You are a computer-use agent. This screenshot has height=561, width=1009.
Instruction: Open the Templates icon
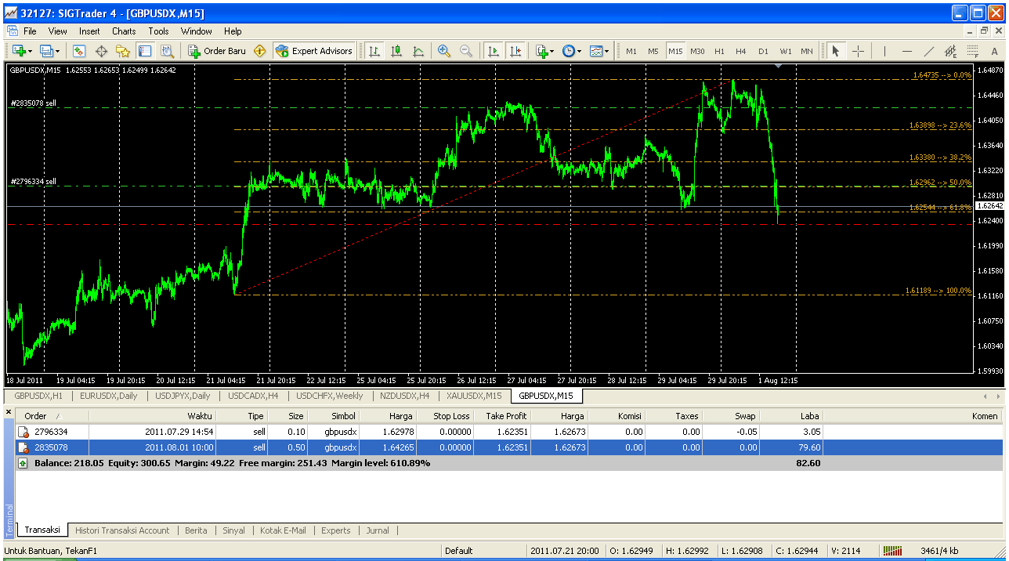coord(596,51)
